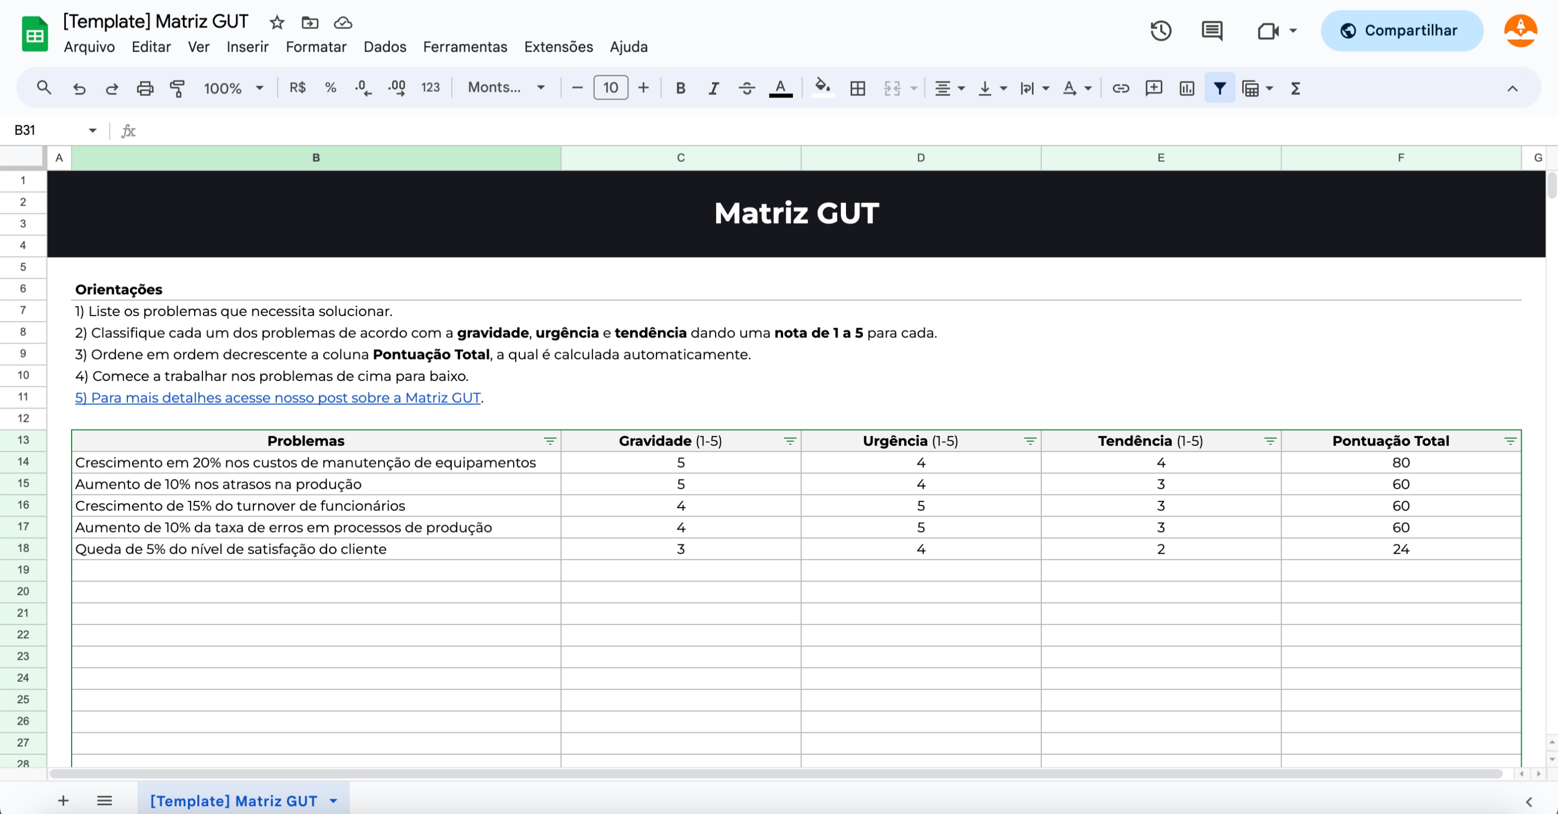Undo the last action
The width and height of the screenshot is (1558, 814).
79,88
